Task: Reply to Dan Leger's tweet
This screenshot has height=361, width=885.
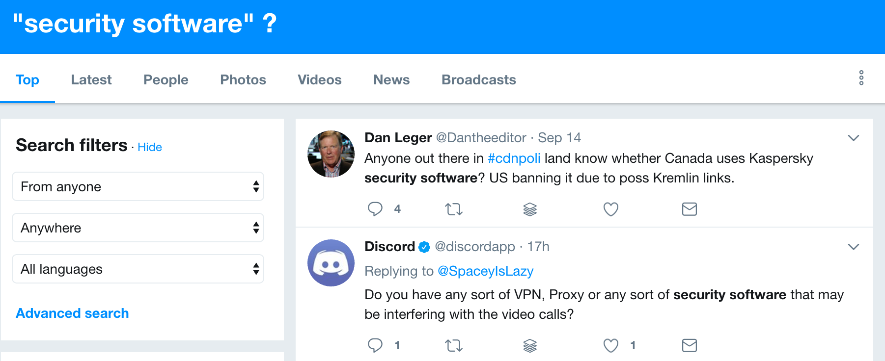Action: tap(375, 209)
